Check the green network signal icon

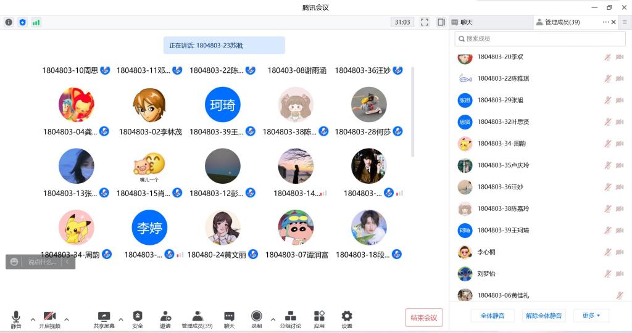[x=36, y=22]
